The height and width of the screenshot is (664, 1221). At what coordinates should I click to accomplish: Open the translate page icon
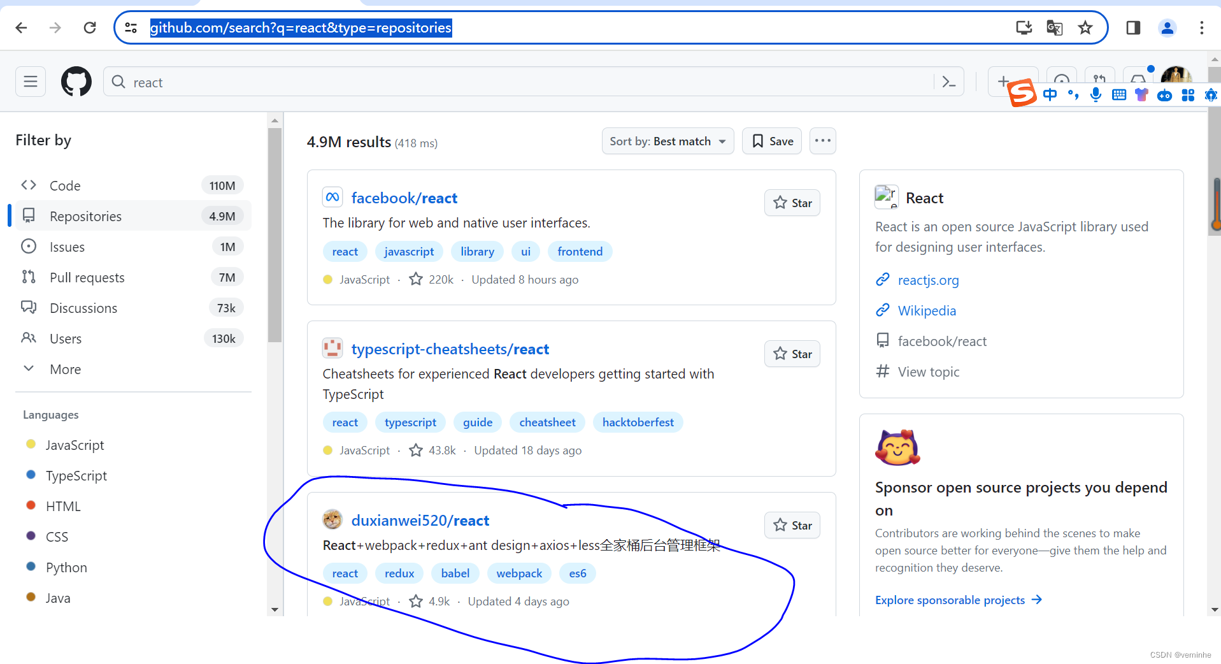1055,27
